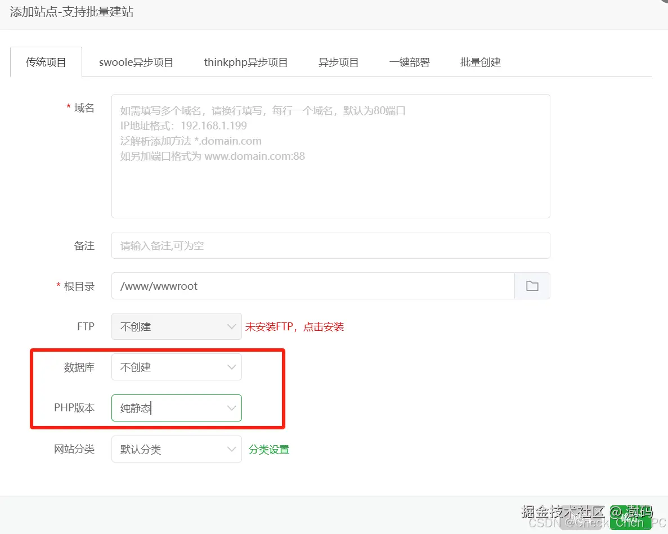Select the 异步项目 tab

point(338,62)
